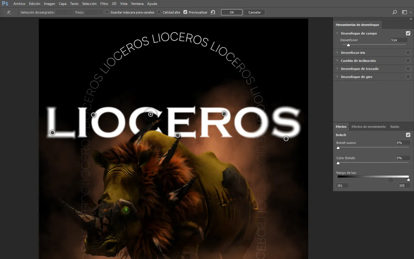Disable the Bokeh effect checkbox
The width and height of the screenshot is (414, 259).
click(x=408, y=135)
